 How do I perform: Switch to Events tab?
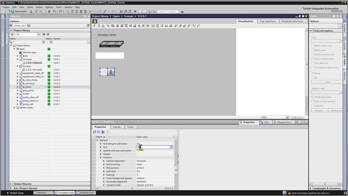coord(117,127)
